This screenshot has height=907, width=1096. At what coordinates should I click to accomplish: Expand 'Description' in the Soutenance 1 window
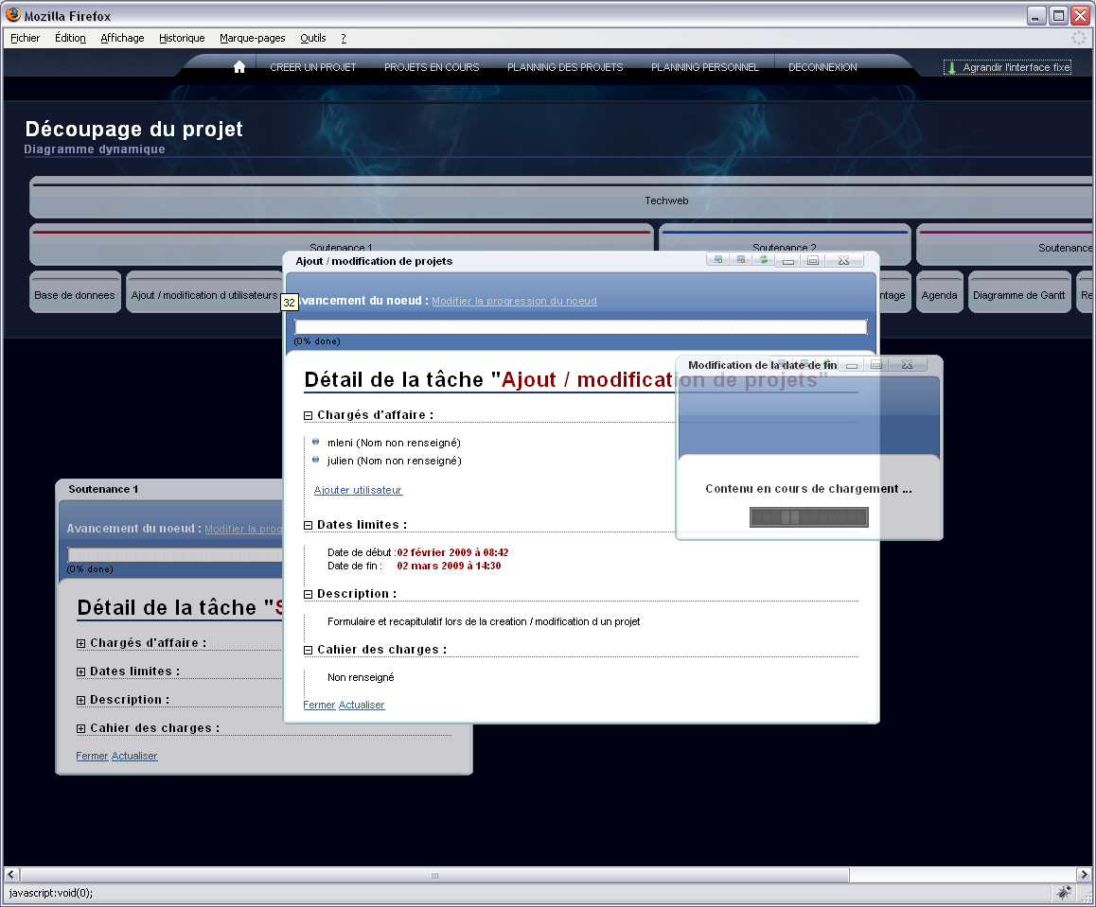(x=81, y=700)
